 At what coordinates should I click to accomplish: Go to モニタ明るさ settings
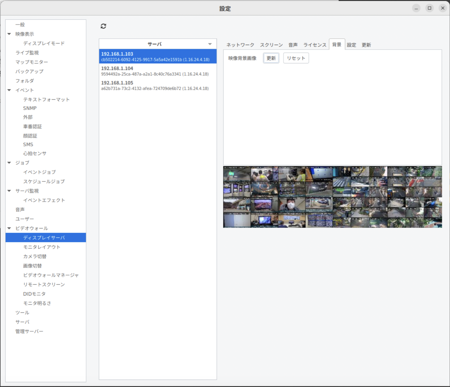pyautogui.click(x=37, y=303)
